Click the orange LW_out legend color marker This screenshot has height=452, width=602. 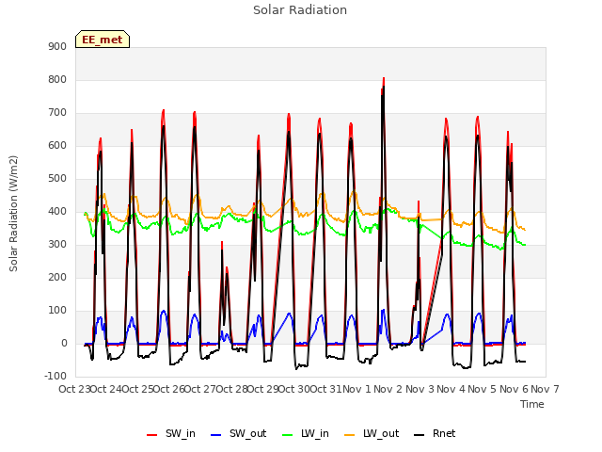[x=350, y=435]
